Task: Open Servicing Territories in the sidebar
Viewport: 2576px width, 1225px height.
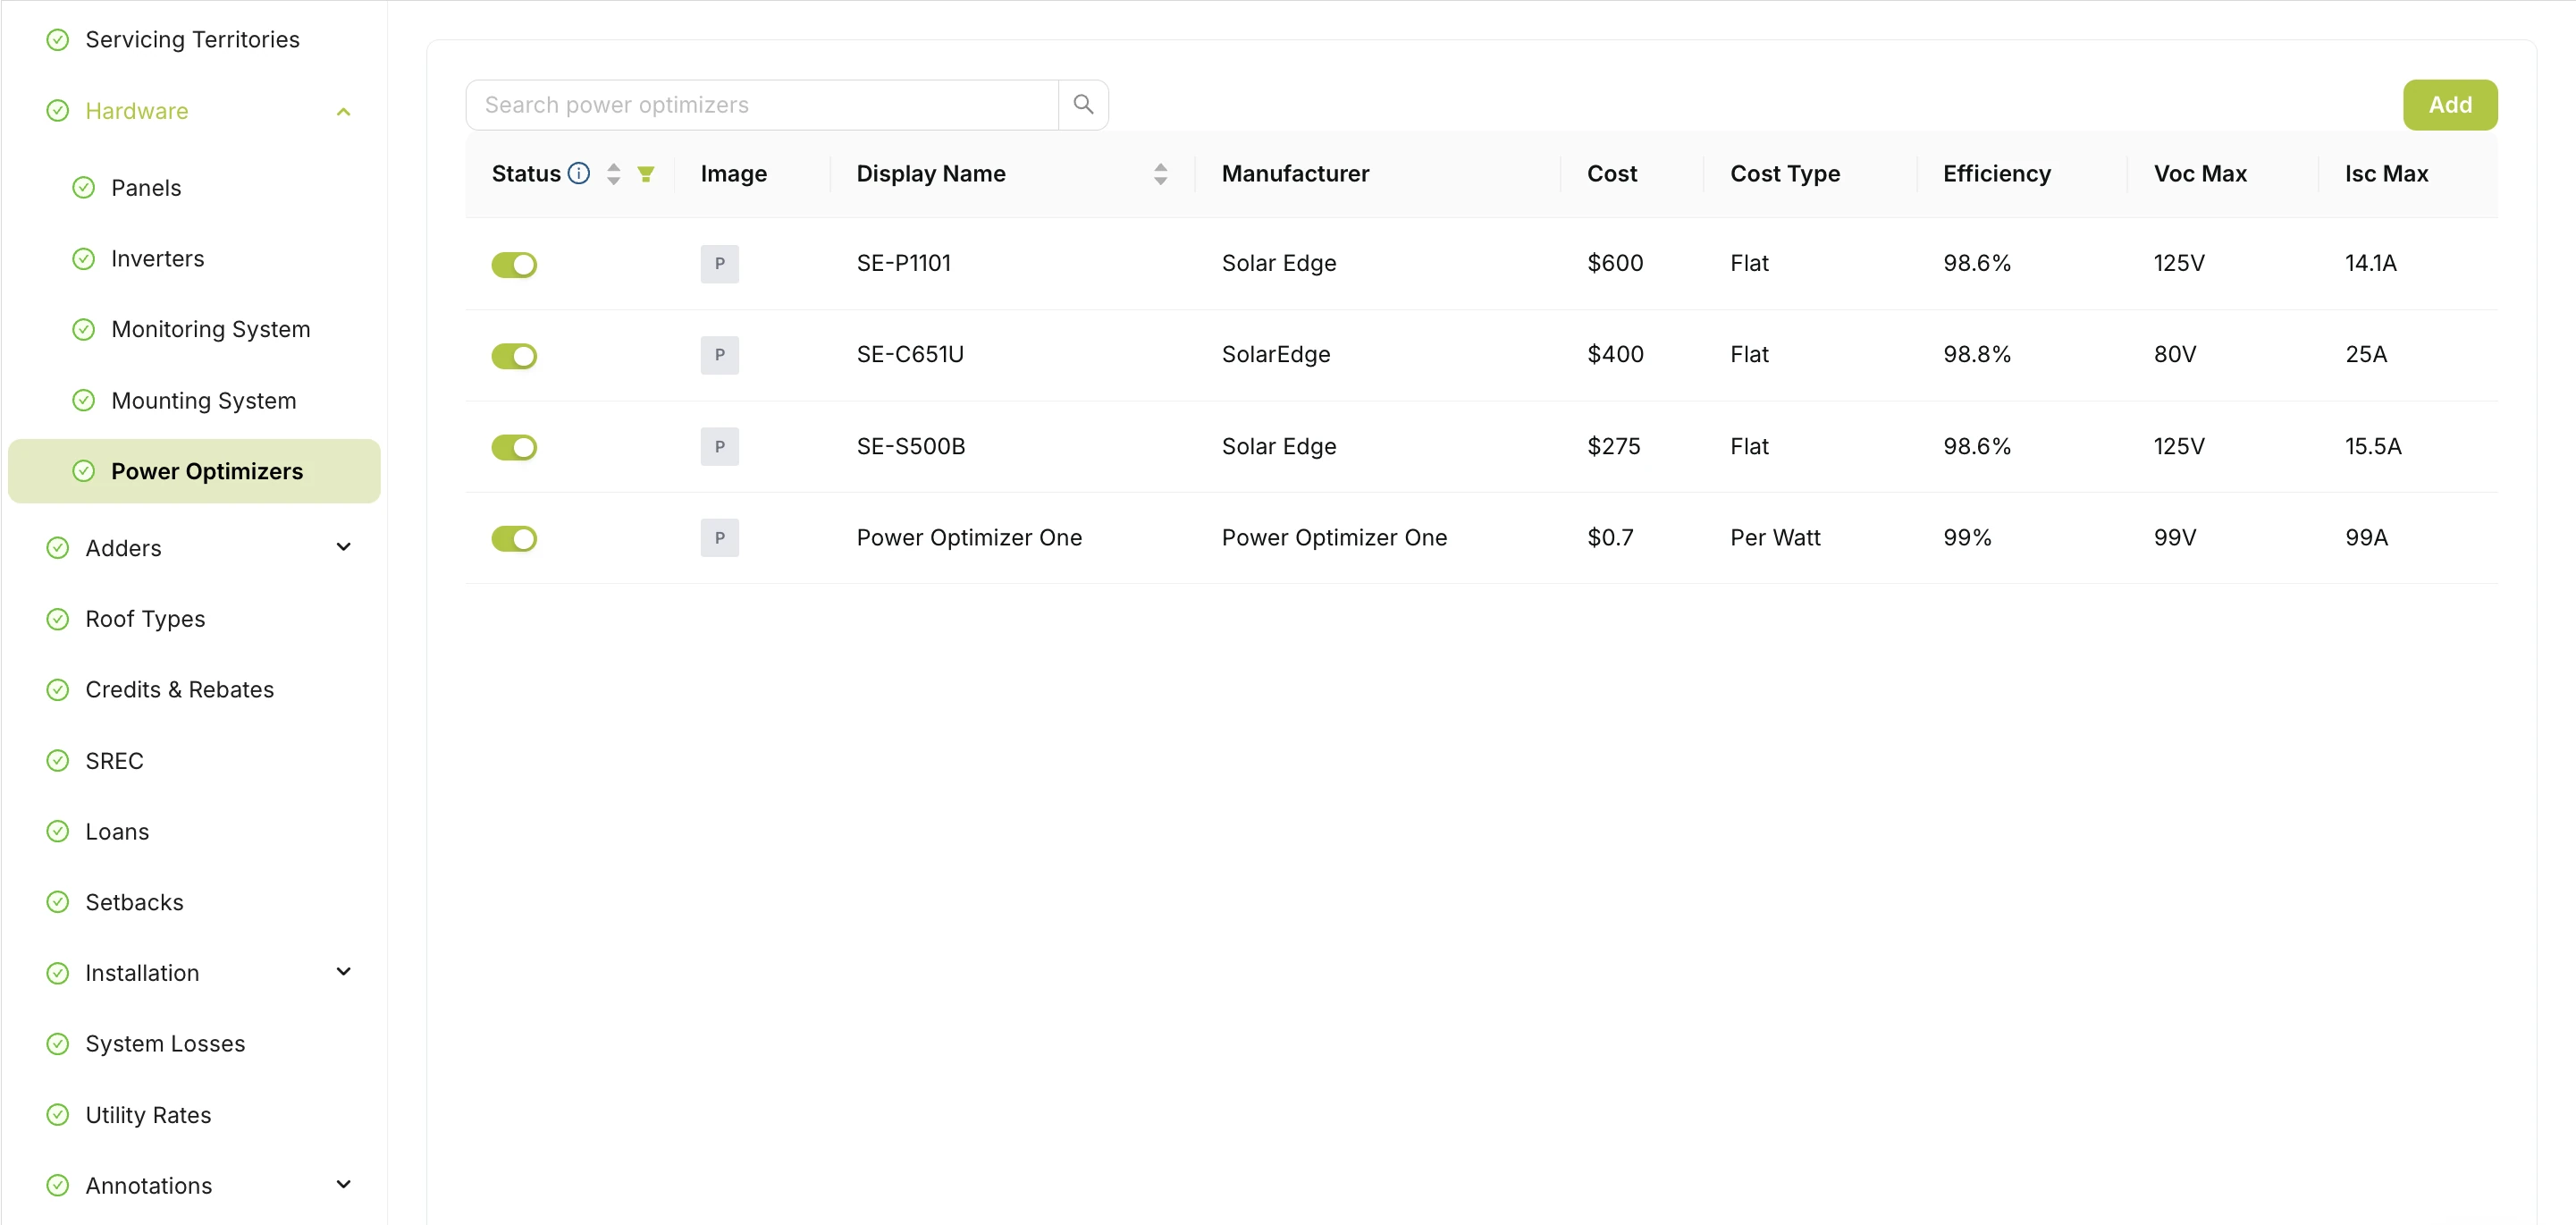Action: pyautogui.click(x=193, y=40)
